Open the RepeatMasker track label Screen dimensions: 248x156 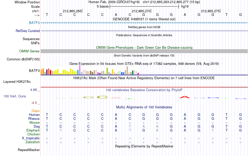pyautogui.click(x=29, y=150)
